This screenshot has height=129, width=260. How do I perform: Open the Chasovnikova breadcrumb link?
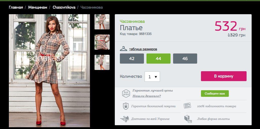point(64,7)
